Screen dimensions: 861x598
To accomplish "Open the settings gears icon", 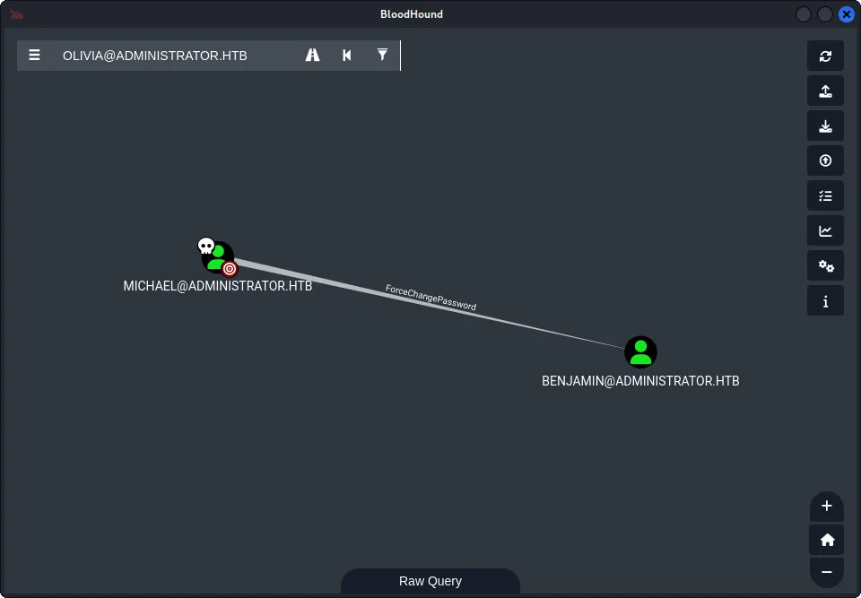I will point(825,266).
